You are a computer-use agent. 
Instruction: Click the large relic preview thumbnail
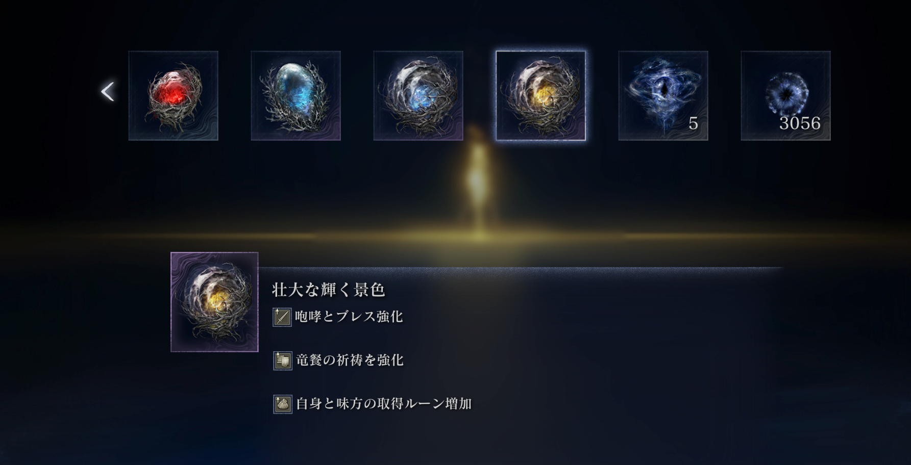[214, 302]
